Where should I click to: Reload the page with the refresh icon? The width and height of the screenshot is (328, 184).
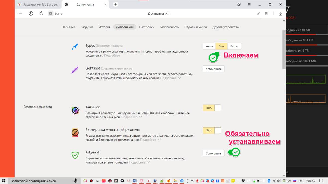(41, 13)
